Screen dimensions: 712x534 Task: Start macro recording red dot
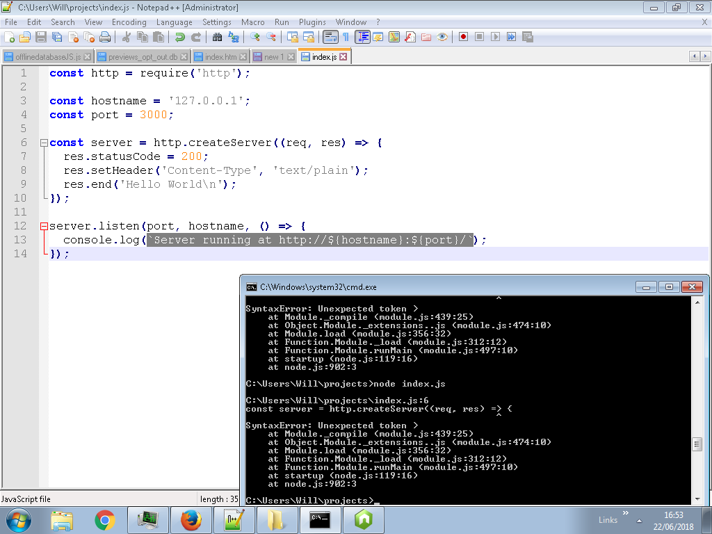(463, 38)
